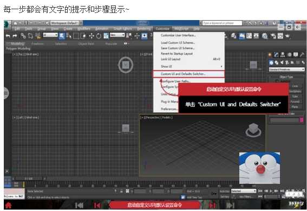Select Custom UI and Defaults Switcher menu item
Viewport: 307px width, 211px height.
pos(188,74)
